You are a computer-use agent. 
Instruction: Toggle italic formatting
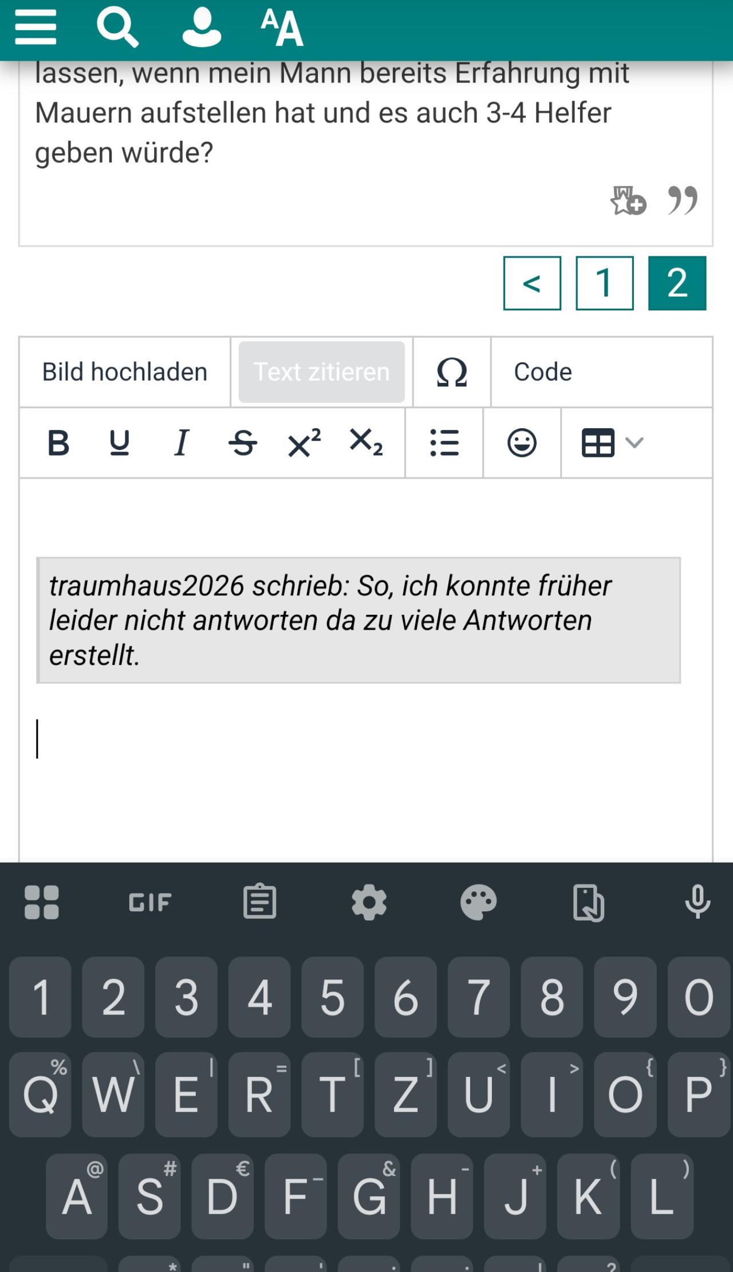[x=181, y=443]
